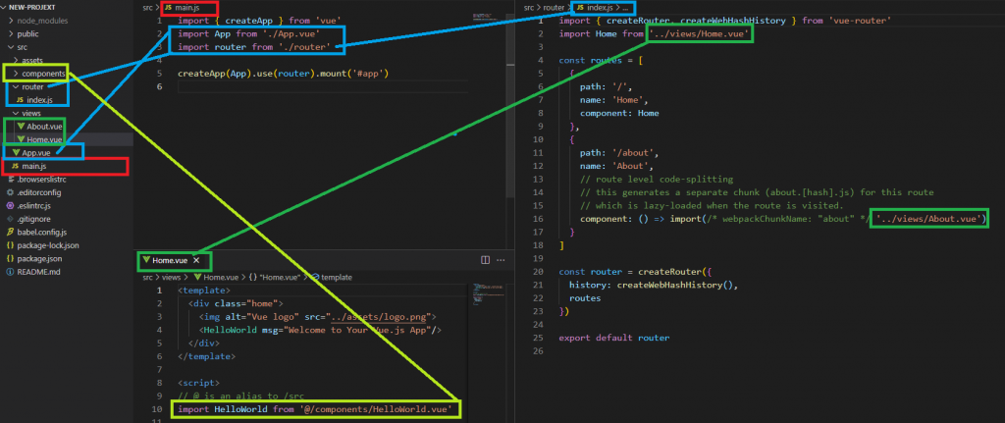
Task: Click the trailing ellipsis in the index.js breadcrumb
Action: point(625,7)
